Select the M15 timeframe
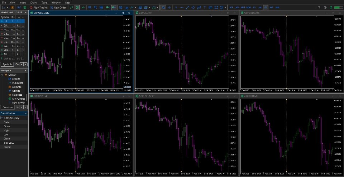Image resolution: width=344 pixels, height=177 pixels. point(243,8)
